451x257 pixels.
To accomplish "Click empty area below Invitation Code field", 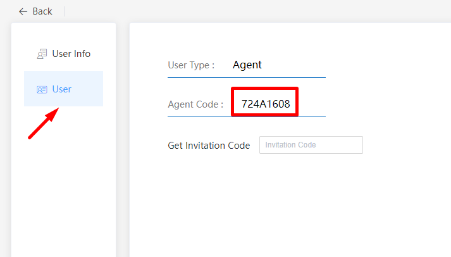I will [x=285, y=203].
